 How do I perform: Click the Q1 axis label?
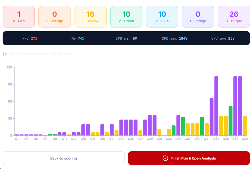[17, 139]
